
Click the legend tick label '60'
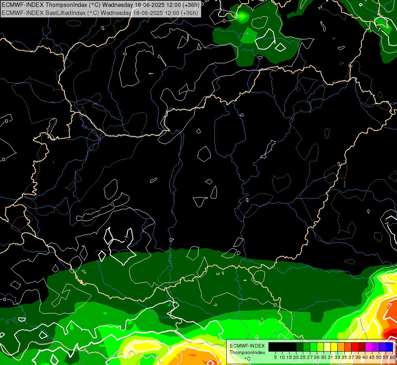click(393, 357)
